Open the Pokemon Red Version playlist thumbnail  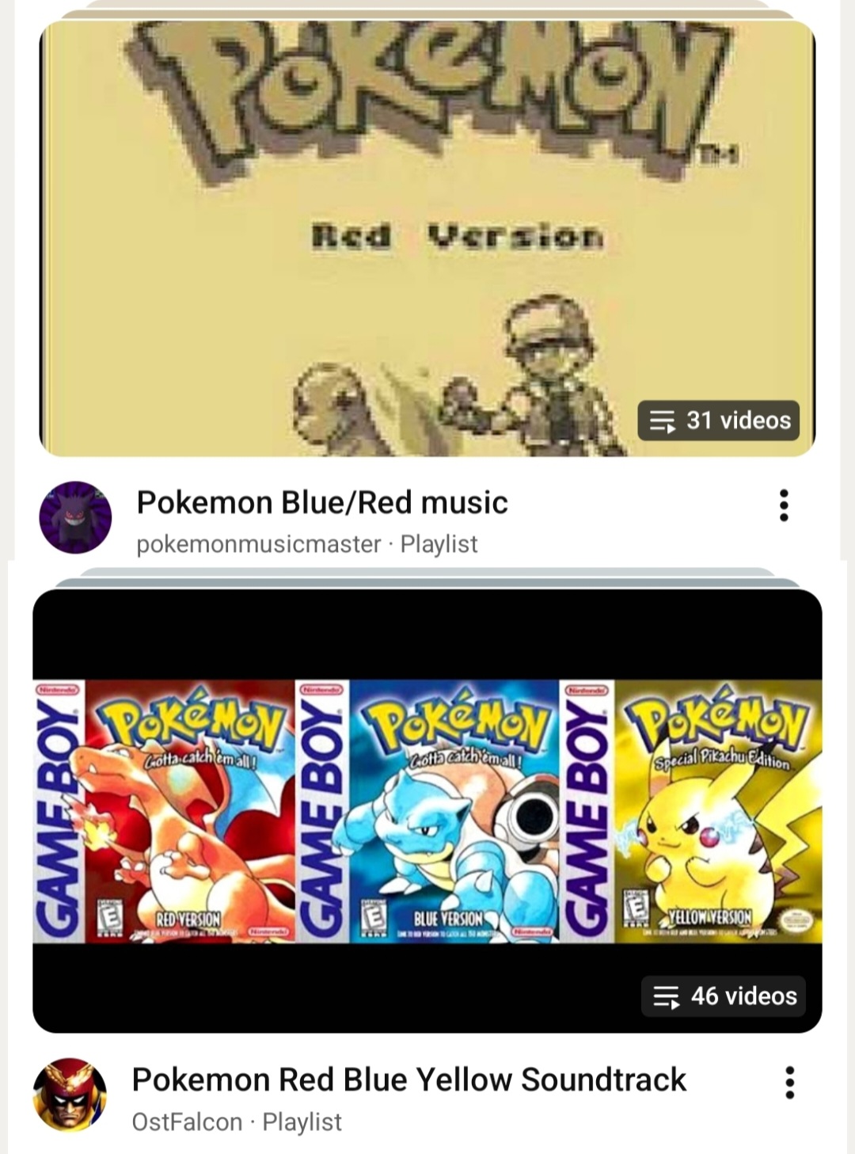[427, 238]
